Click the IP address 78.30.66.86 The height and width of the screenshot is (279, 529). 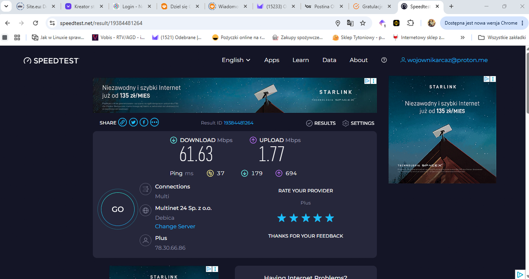coord(170,248)
